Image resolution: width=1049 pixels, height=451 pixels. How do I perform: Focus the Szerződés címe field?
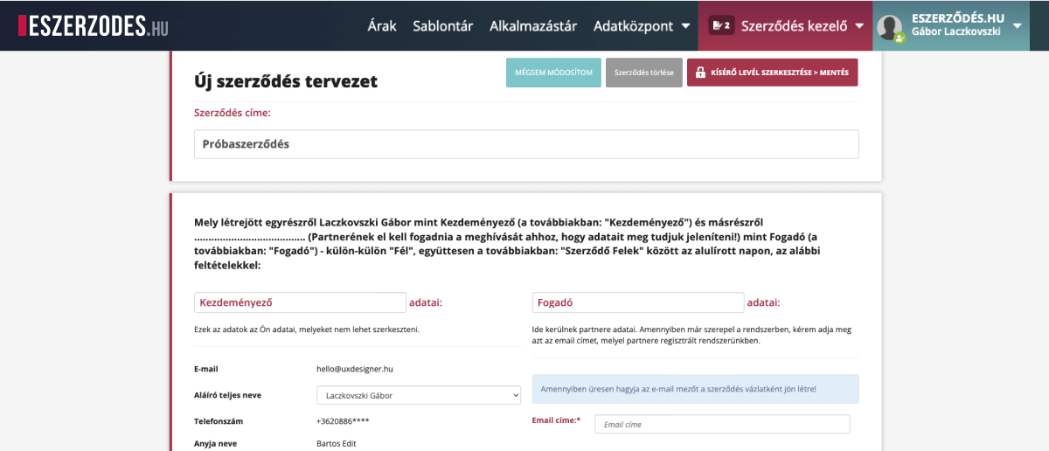click(x=525, y=144)
